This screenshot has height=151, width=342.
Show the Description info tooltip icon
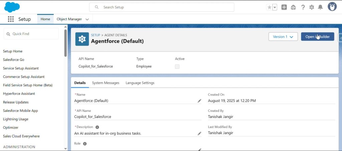[x=97, y=127]
